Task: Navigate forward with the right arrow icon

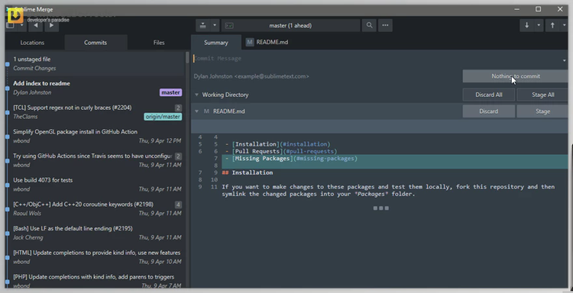Action: click(x=51, y=25)
